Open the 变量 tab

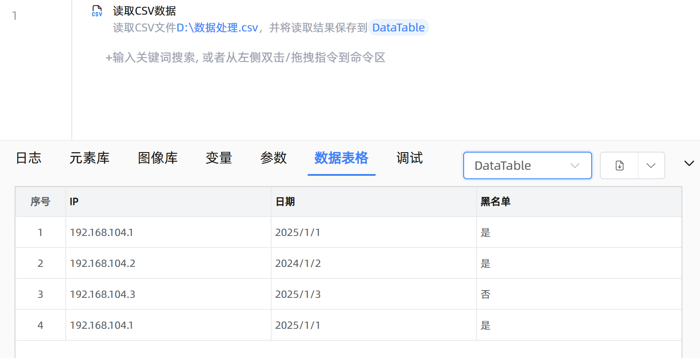(x=219, y=158)
